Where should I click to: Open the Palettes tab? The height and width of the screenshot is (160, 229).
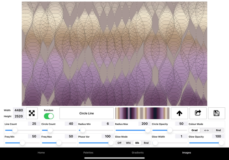click(x=88, y=152)
